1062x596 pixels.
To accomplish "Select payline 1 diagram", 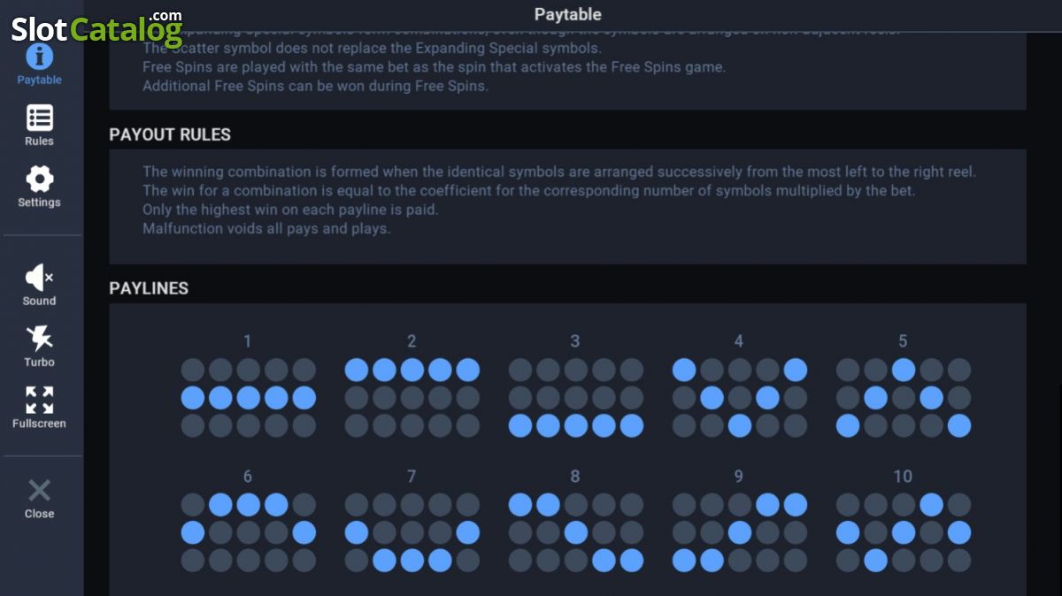I will pos(248,398).
